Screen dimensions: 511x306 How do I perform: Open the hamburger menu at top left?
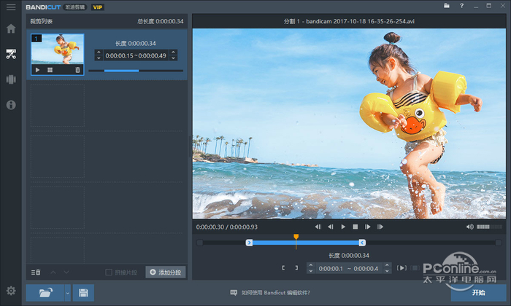pyautogui.click(x=11, y=7)
